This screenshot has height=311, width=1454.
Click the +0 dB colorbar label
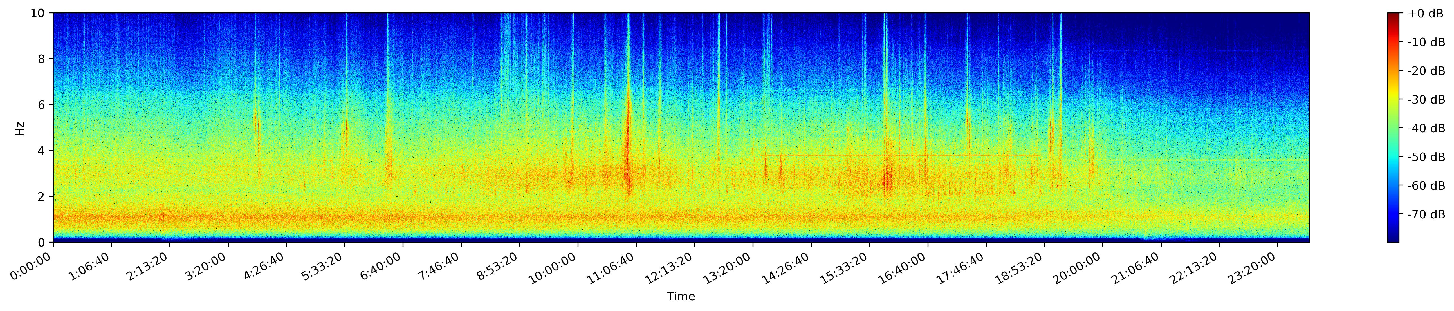pos(1425,14)
